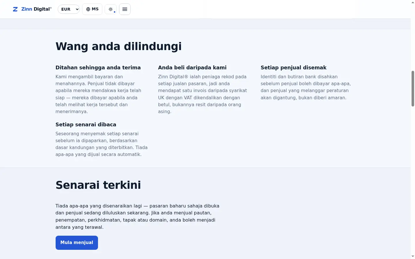Click 'Setiap senarai dibaca' heading

coord(86,125)
